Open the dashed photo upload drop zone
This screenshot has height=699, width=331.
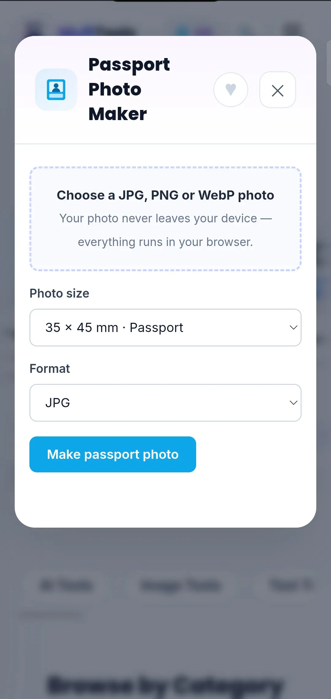coord(165,219)
